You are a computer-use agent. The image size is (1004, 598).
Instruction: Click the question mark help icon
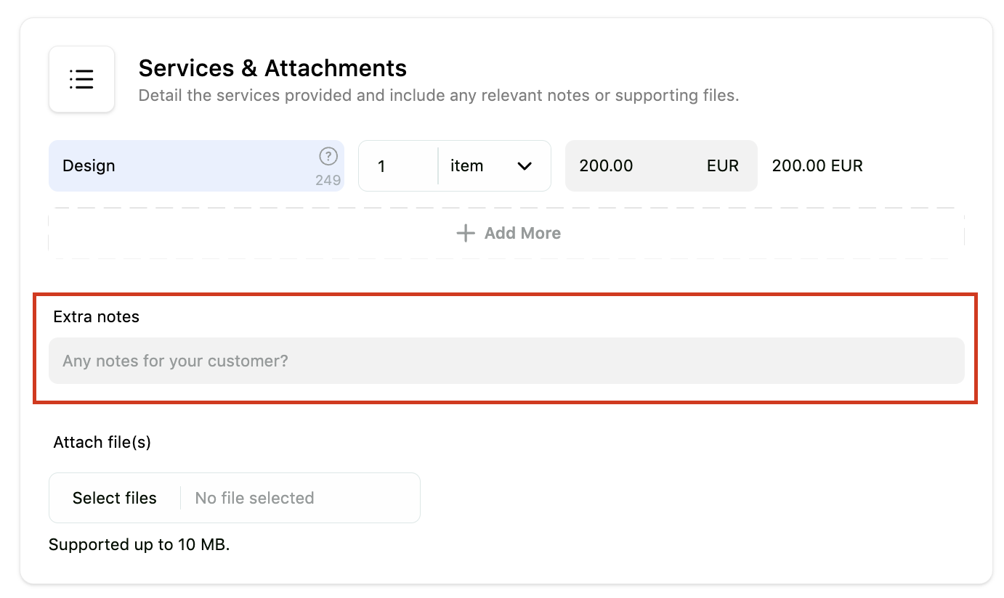(x=328, y=156)
